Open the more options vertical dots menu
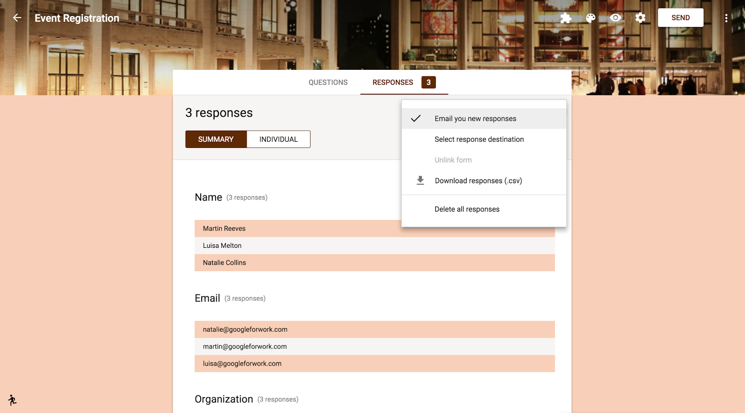 point(726,18)
